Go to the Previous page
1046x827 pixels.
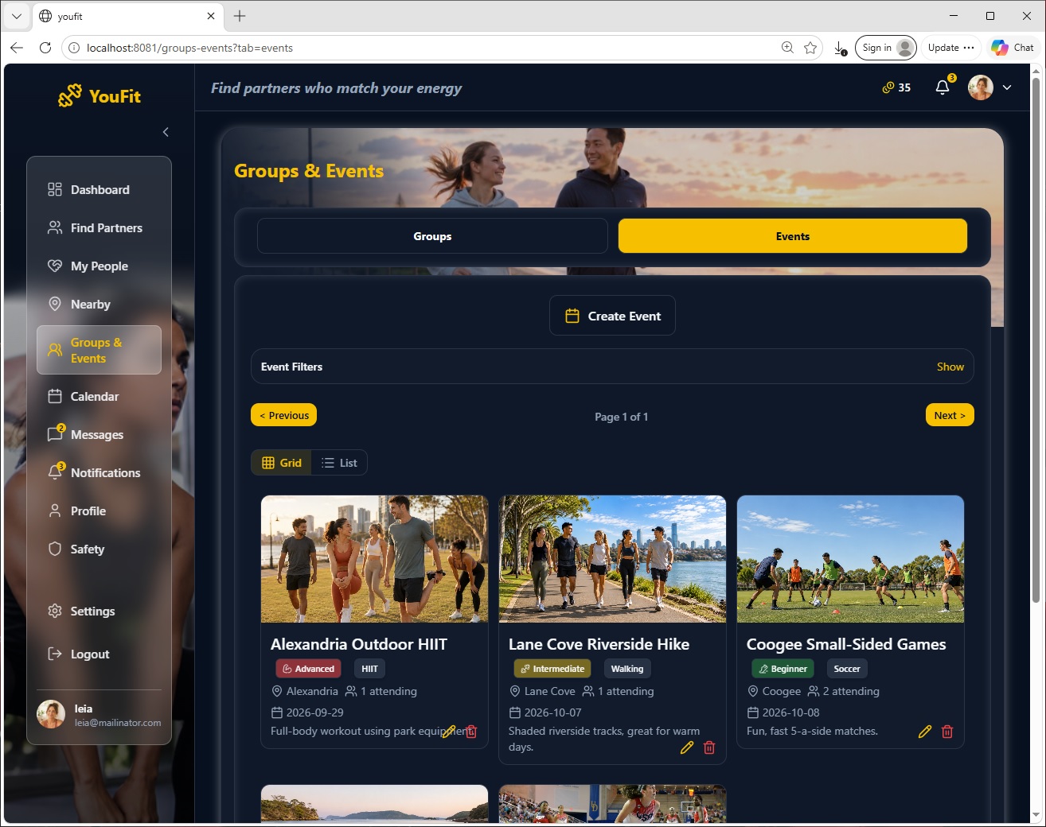click(x=284, y=415)
